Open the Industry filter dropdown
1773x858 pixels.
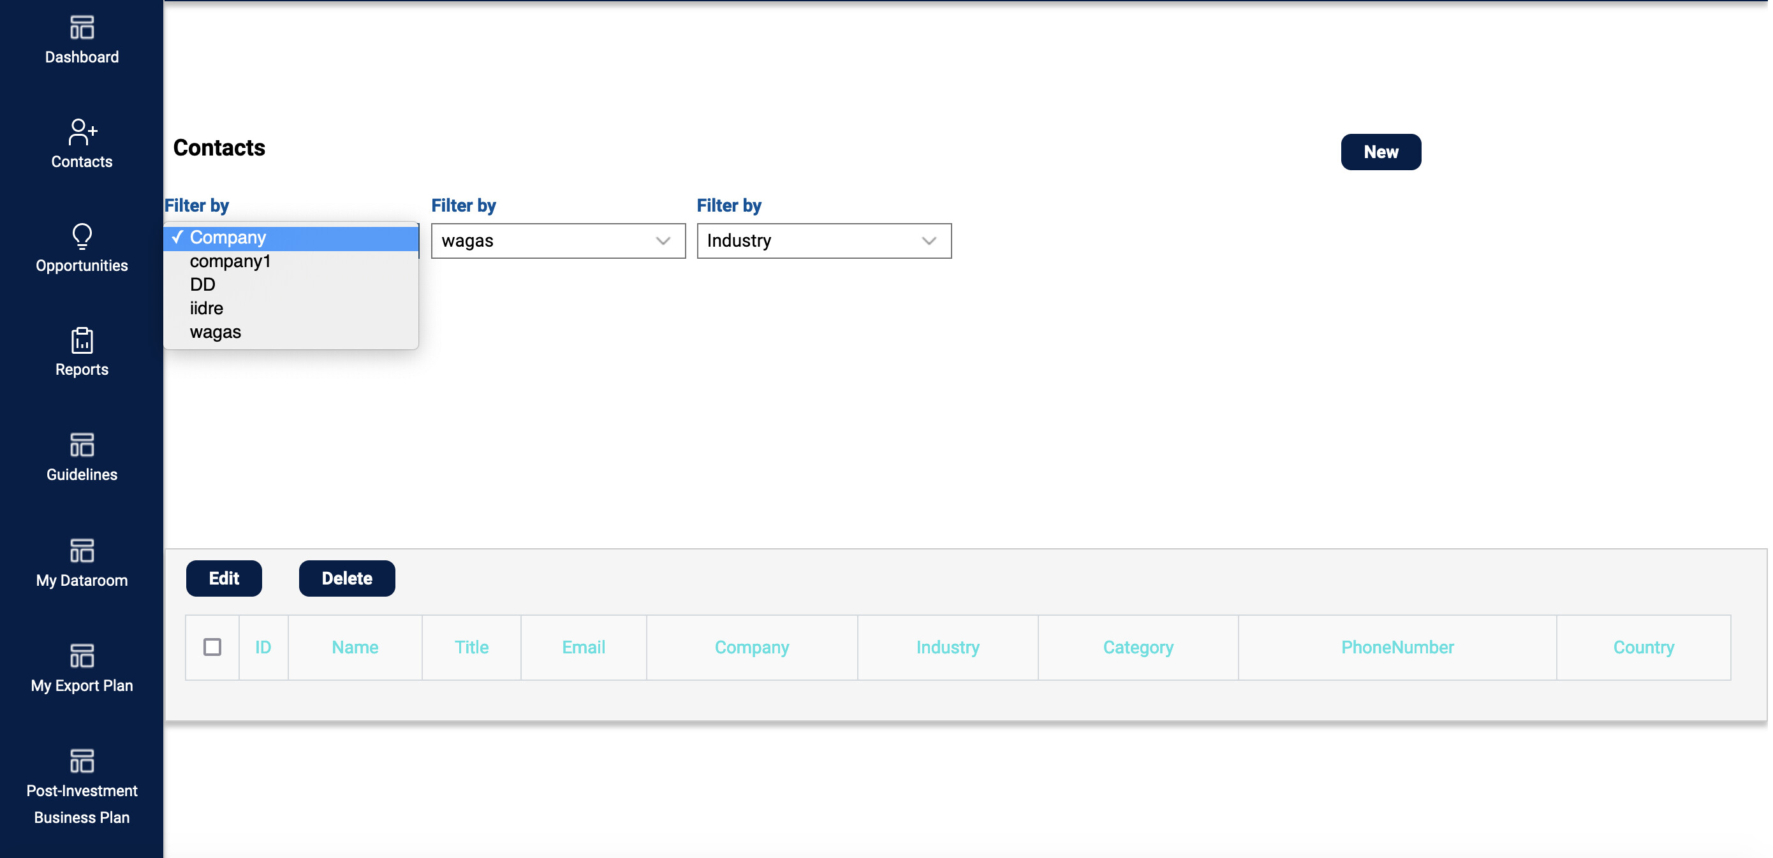[x=824, y=241]
